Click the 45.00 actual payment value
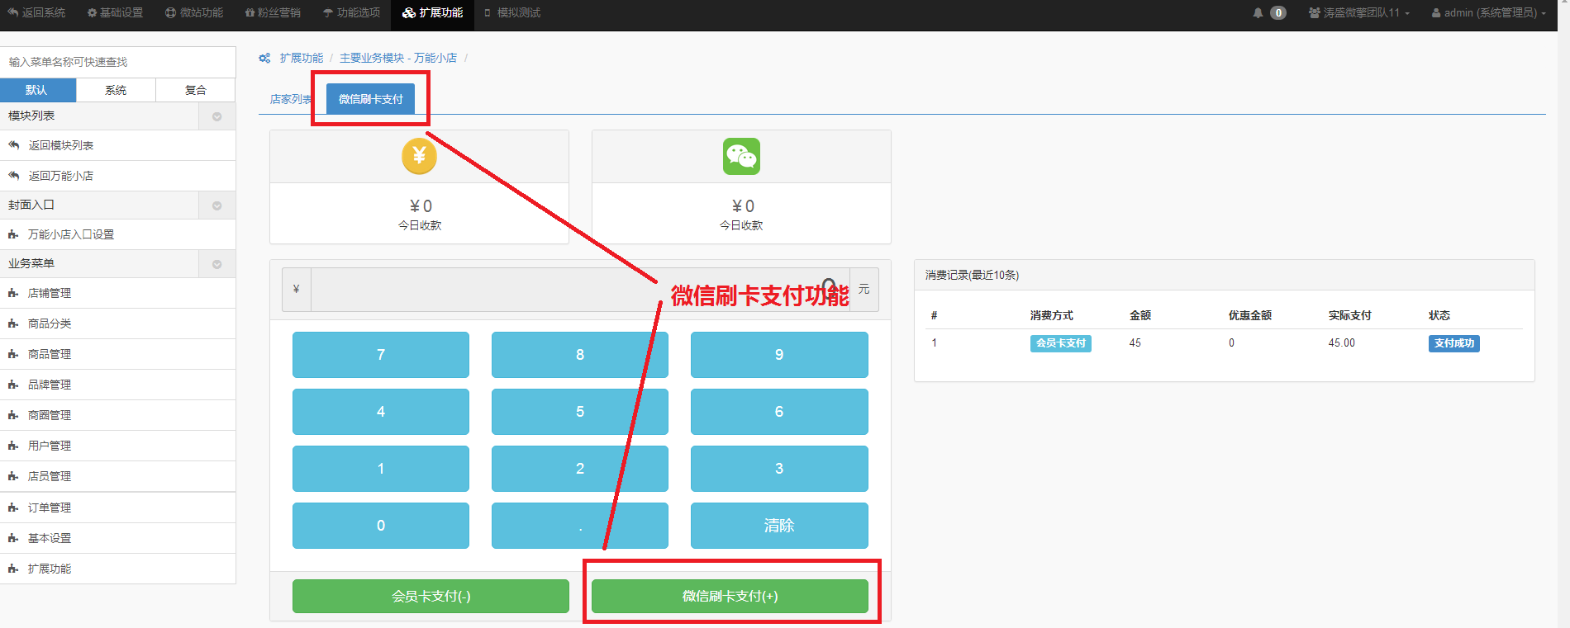Screen dimensions: 1570x628 [1341, 343]
